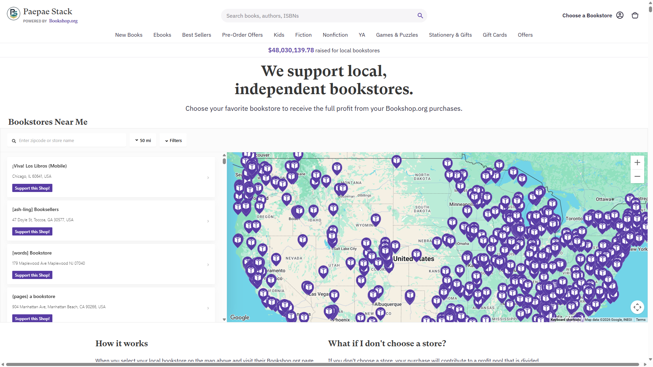Open the Stationery & Gifts menu
653x367 pixels.
pyautogui.click(x=450, y=35)
